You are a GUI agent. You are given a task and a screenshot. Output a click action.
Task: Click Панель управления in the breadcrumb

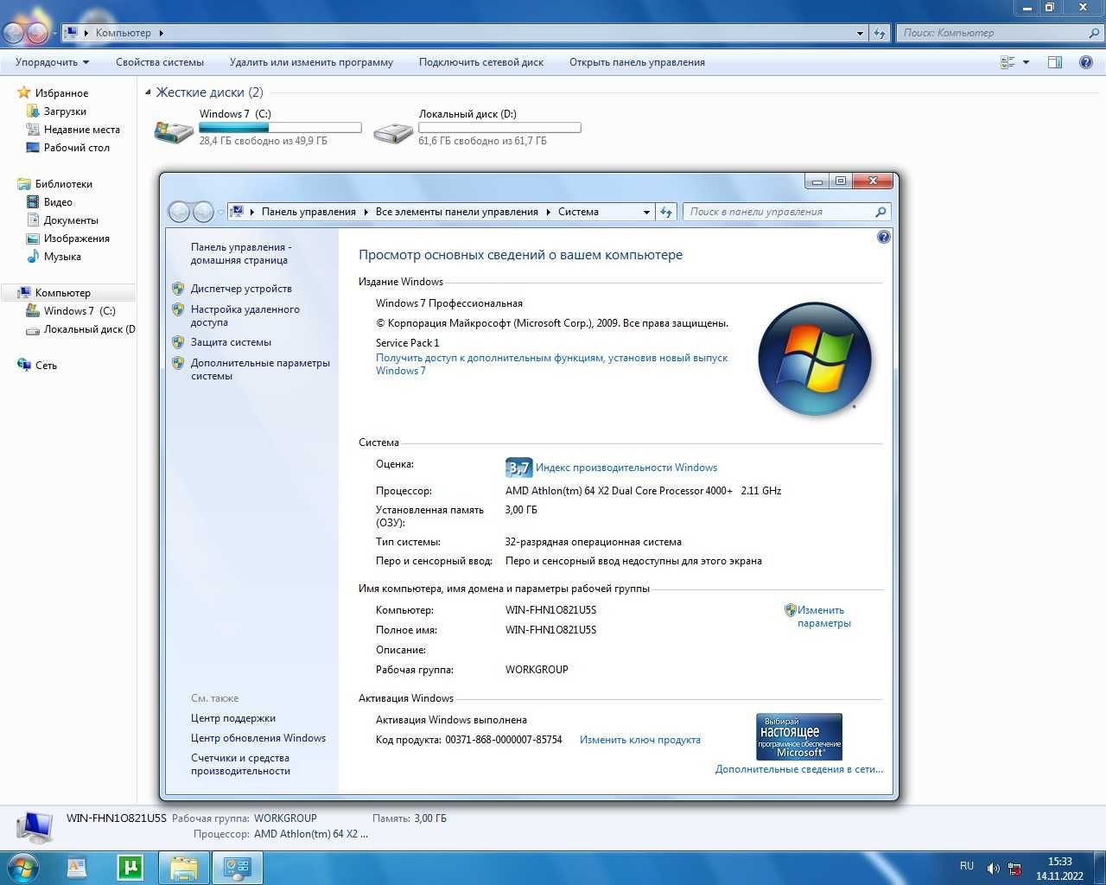308,212
